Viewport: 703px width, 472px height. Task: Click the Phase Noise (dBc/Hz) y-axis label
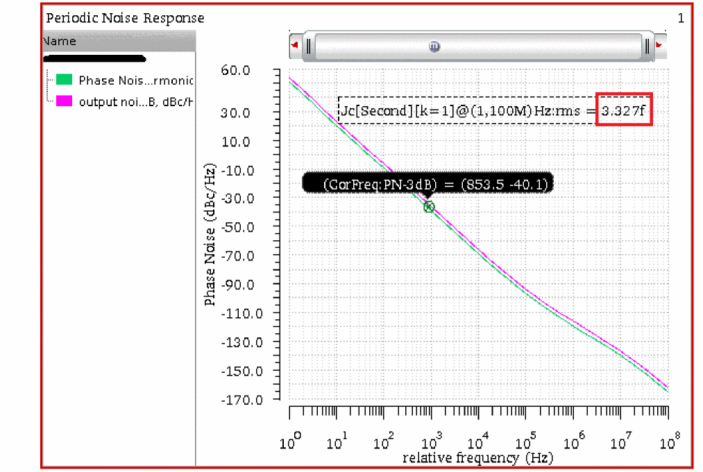pyautogui.click(x=210, y=236)
